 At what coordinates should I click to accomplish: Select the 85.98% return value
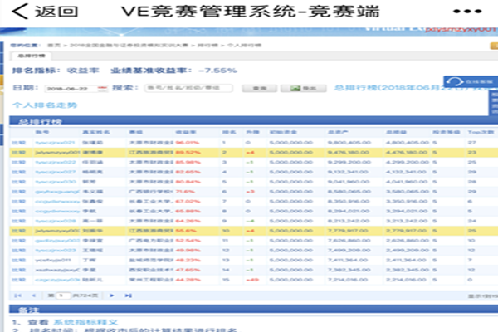(x=188, y=163)
